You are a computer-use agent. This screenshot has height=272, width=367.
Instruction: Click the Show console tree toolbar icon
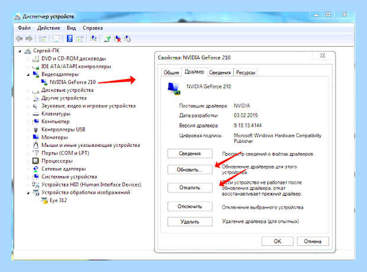43,39
